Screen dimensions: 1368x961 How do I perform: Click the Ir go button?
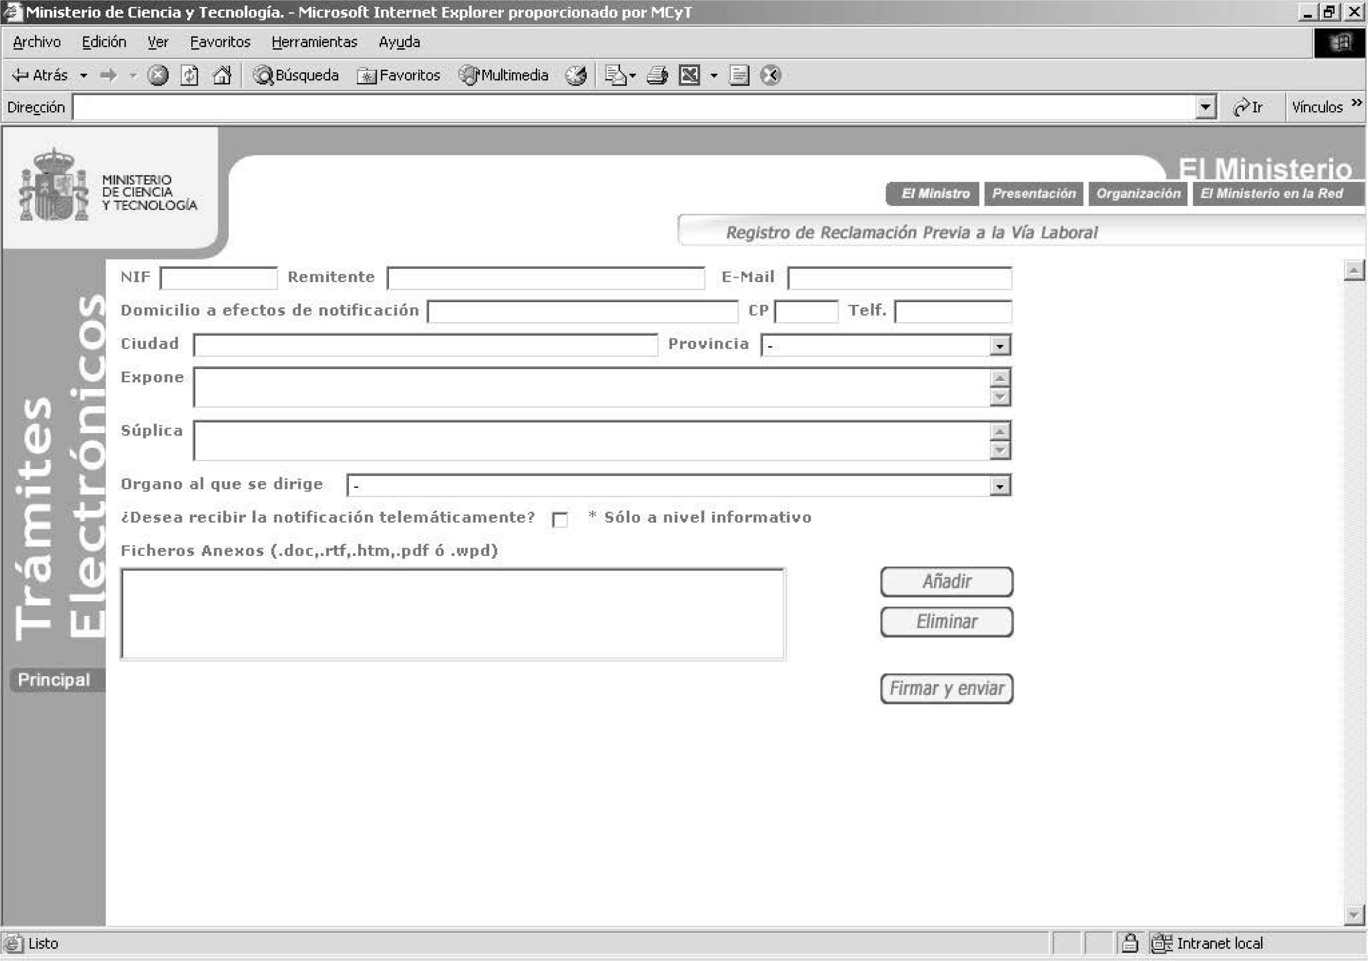coord(1248,108)
